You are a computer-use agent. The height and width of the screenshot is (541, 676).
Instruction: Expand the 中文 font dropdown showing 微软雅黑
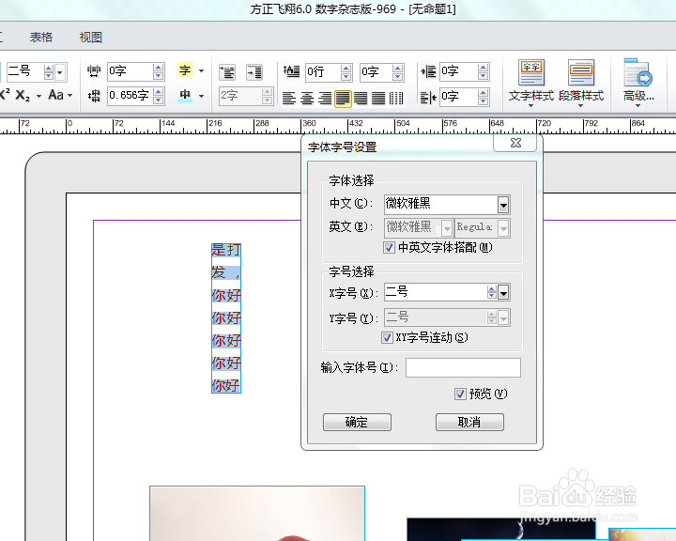pyautogui.click(x=503, y=205)
